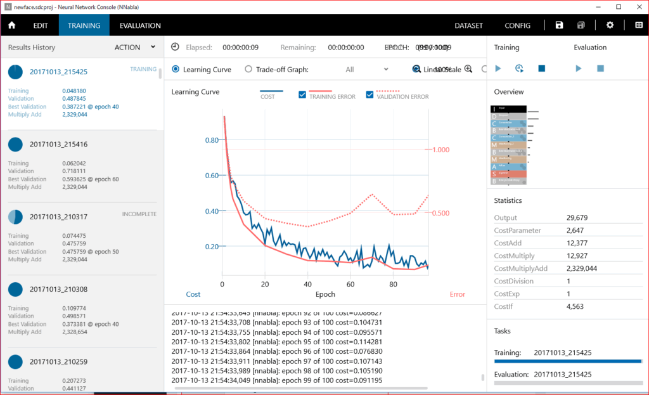
Task: Click progress pie icon of 20171013_210259
Action: [x=15, y=362]
